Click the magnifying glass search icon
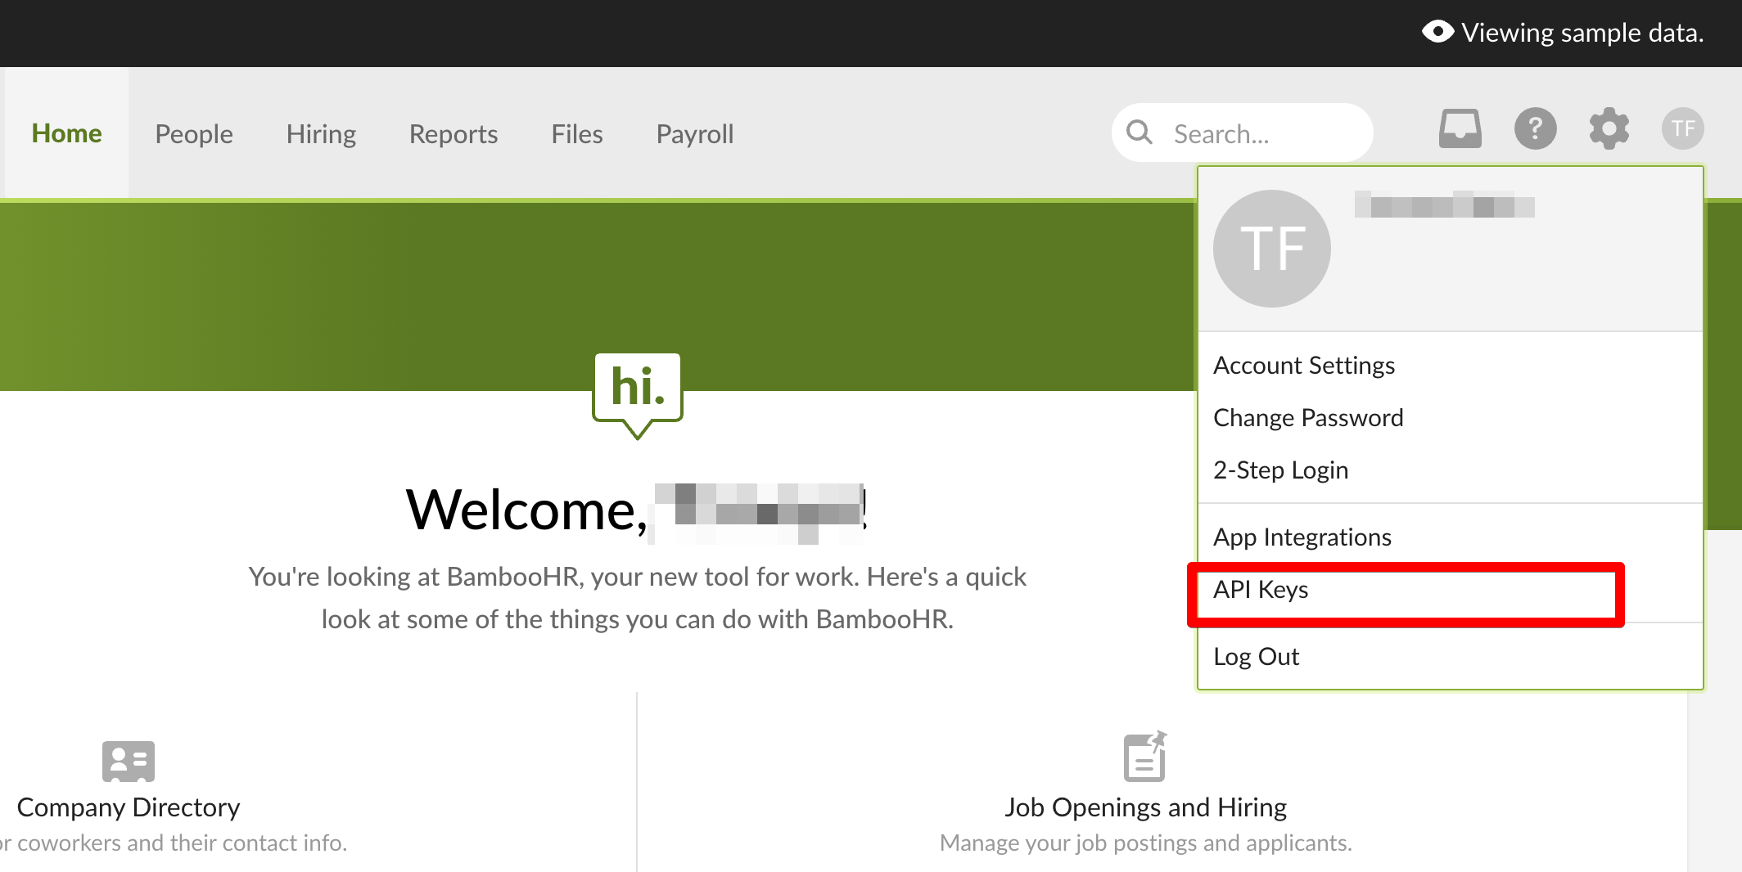This screenshot has width=1742, height=872. pos(1140,133)
